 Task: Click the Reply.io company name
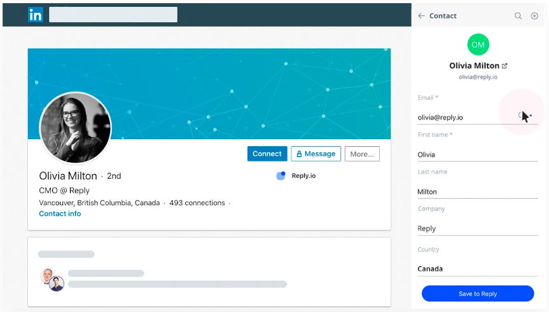[x=303, y=175]
